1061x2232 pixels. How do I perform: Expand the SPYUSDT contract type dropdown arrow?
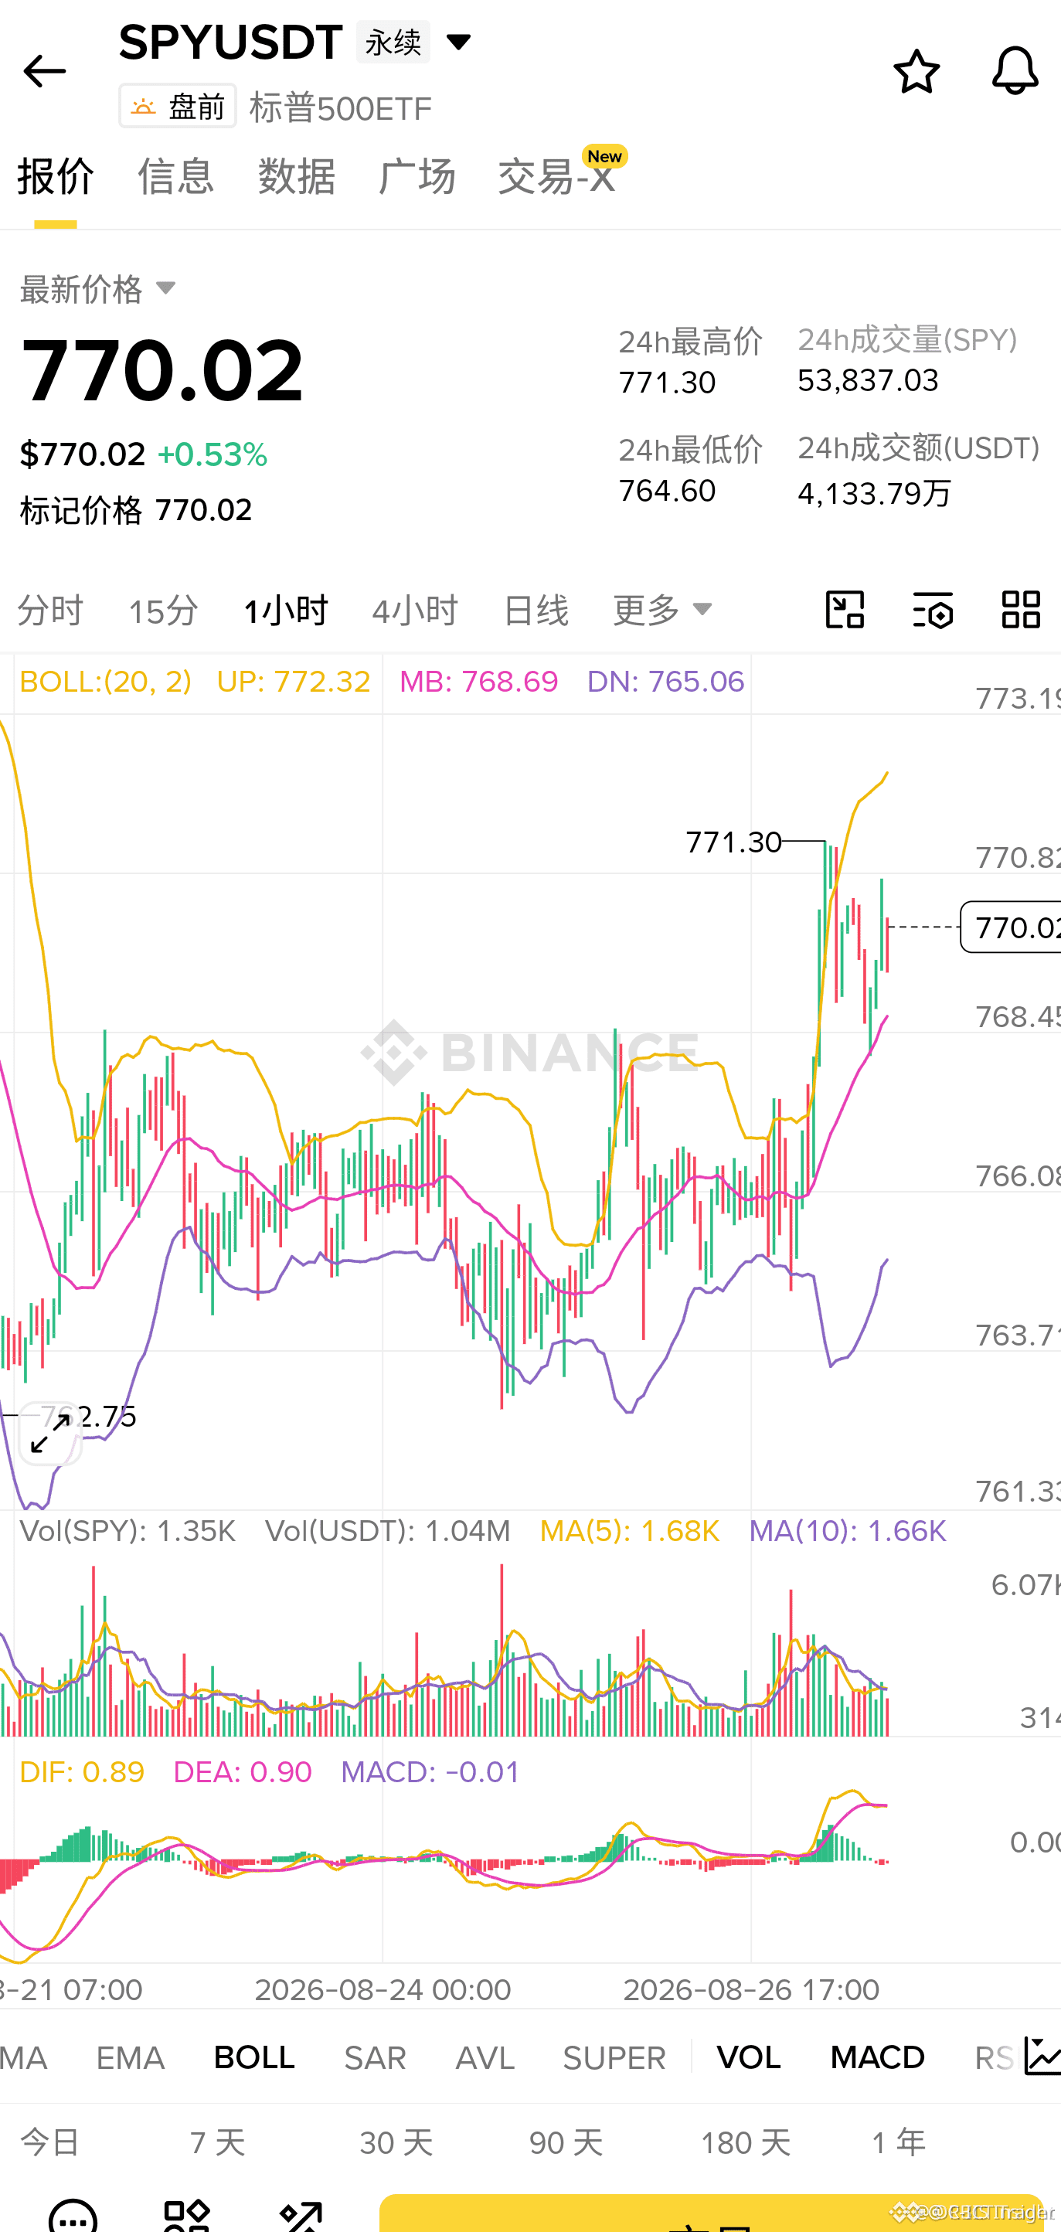pyautogui.click(x=458, y=41)
